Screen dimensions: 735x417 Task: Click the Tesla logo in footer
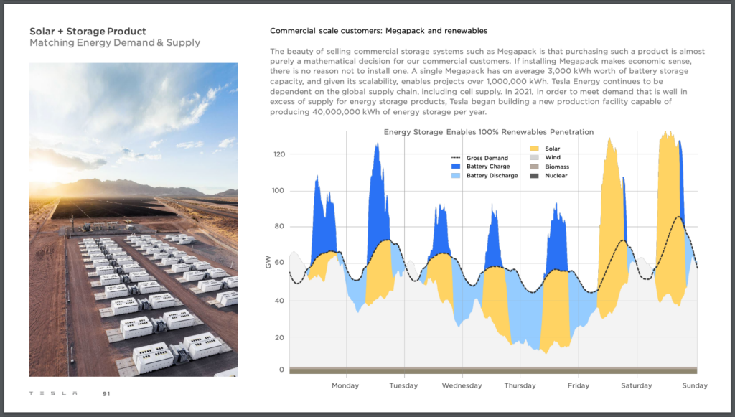[53, 393]
